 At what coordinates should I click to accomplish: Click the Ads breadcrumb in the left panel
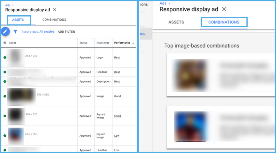coord(7,5)
